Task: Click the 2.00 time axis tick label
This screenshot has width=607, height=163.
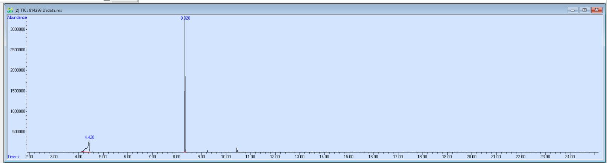Action: click(29, 157)
